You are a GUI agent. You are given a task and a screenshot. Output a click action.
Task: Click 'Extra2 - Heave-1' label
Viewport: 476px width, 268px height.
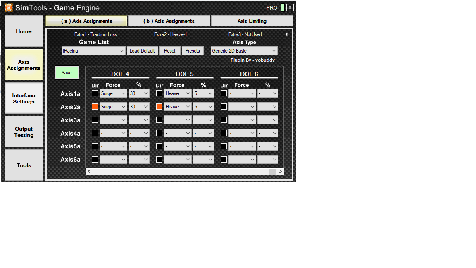coord(170,34)
